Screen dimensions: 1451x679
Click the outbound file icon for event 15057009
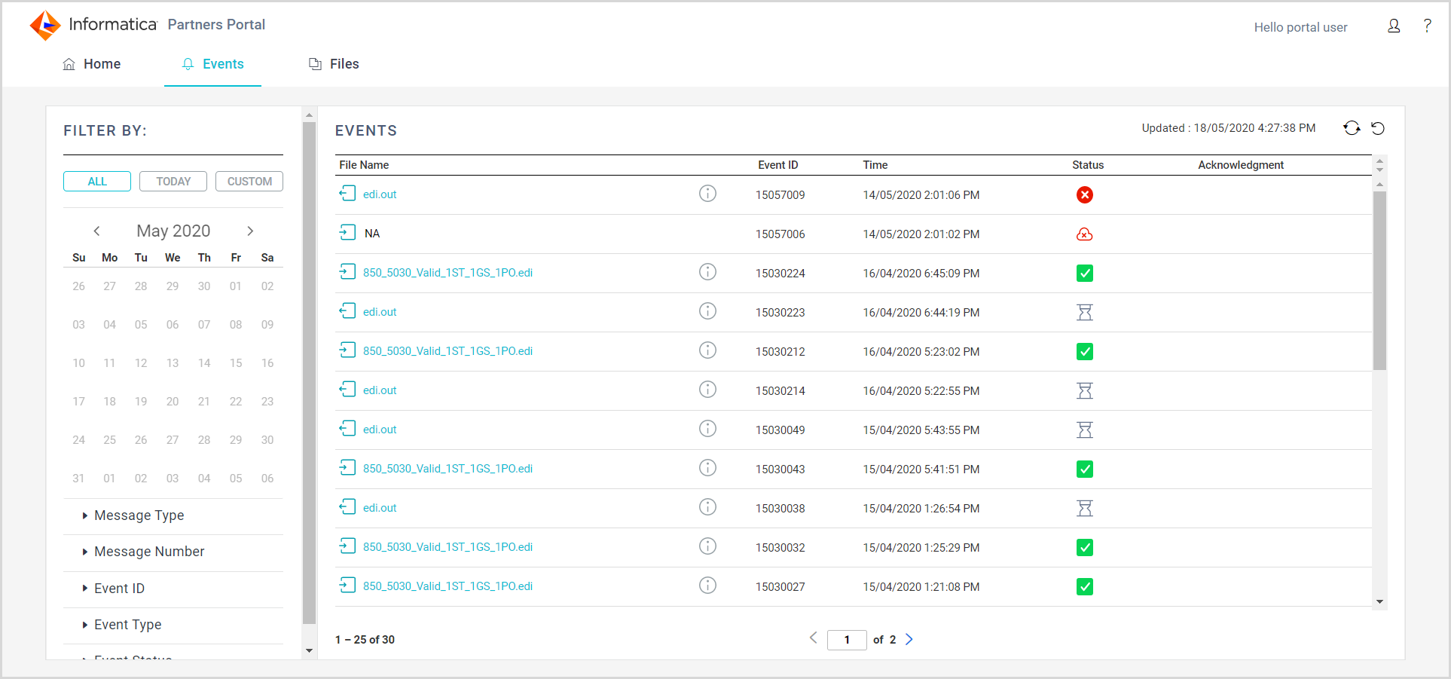pos(347,194)
